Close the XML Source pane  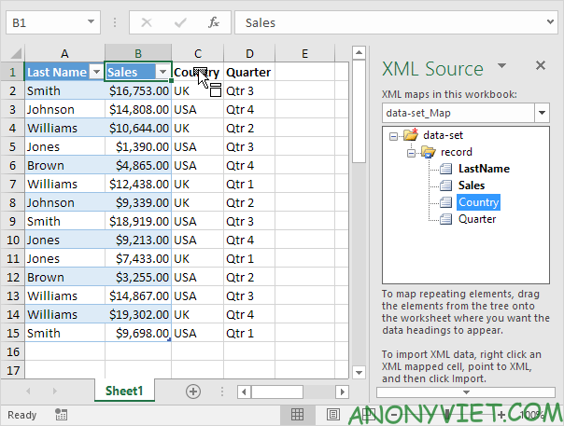[540, 66]
